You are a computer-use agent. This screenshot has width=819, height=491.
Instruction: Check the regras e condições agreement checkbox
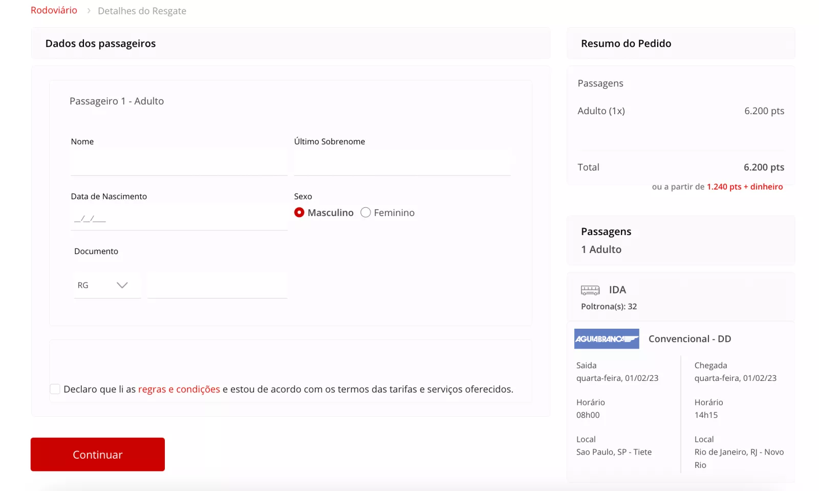point(55,389)
